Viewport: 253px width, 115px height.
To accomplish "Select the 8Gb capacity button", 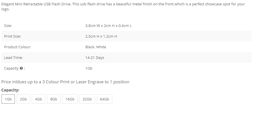I will pyautogui.click(x=54, y=99).
